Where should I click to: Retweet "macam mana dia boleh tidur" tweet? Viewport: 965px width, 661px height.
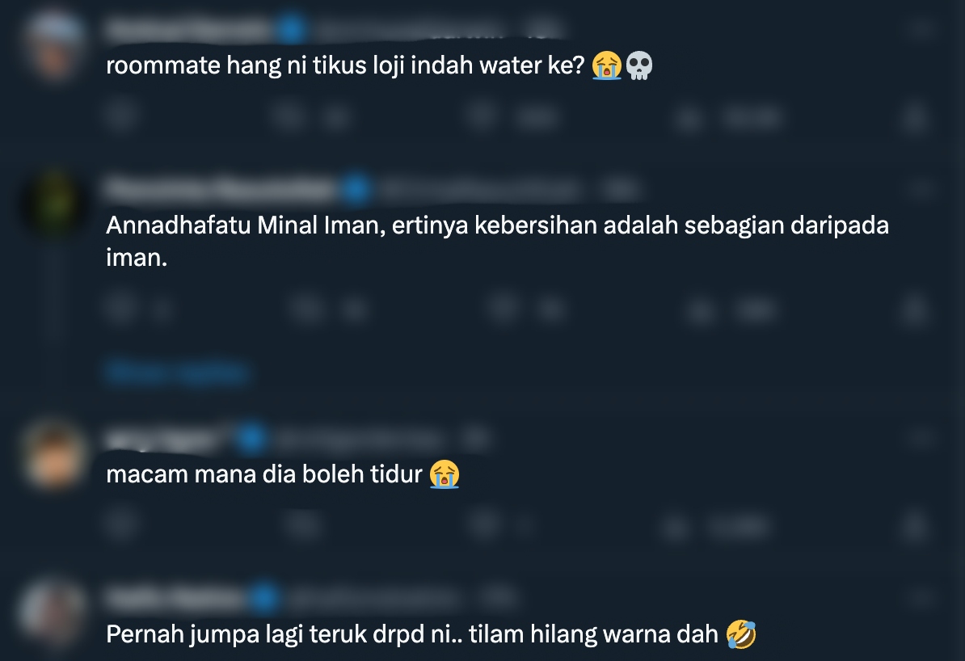[x=301, y=525]
